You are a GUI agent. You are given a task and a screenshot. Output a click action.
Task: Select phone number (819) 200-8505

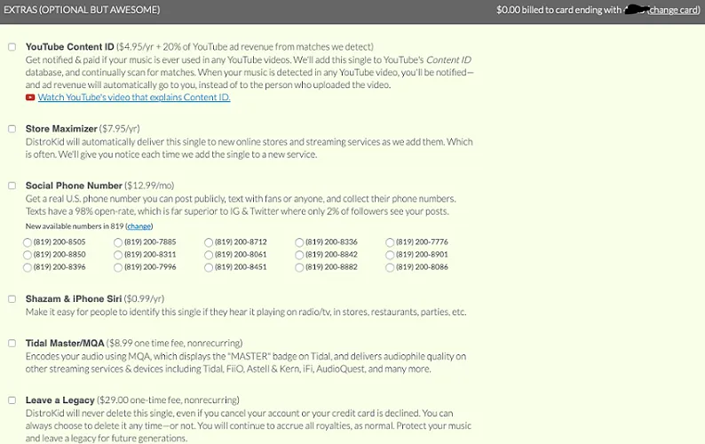point(28,242)
